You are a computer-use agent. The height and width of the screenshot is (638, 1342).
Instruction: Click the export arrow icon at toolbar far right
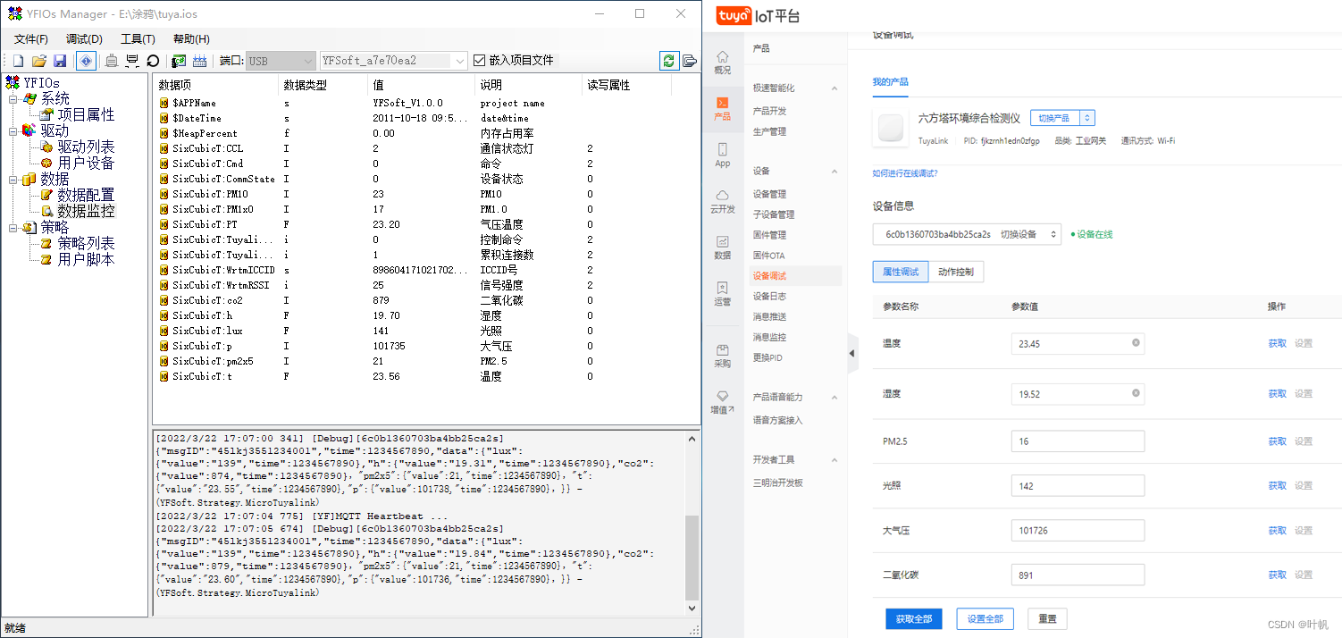690,61
